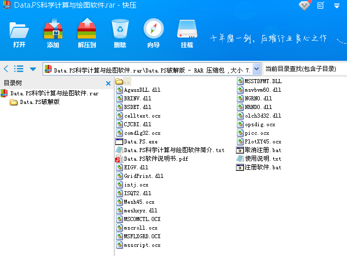Go back with the left arrow button

[x=6, y=69]
